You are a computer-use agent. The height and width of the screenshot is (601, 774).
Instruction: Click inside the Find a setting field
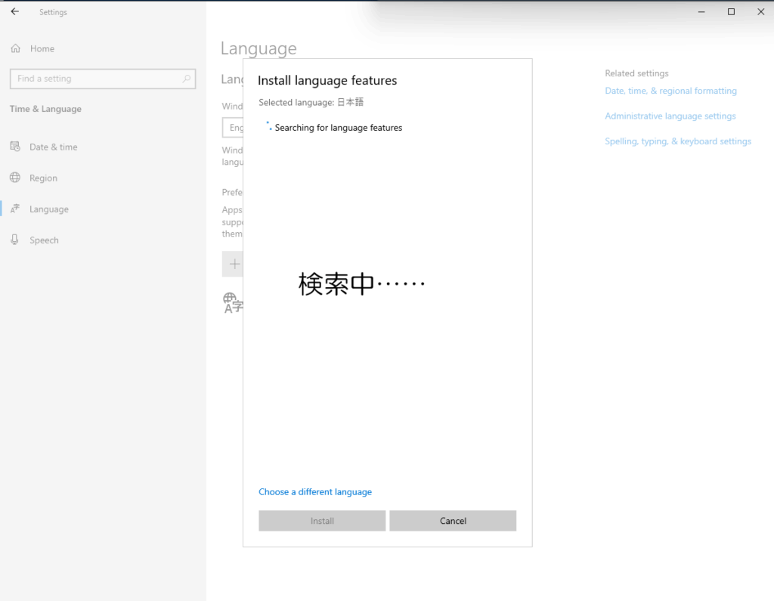[x=94, y=79]
